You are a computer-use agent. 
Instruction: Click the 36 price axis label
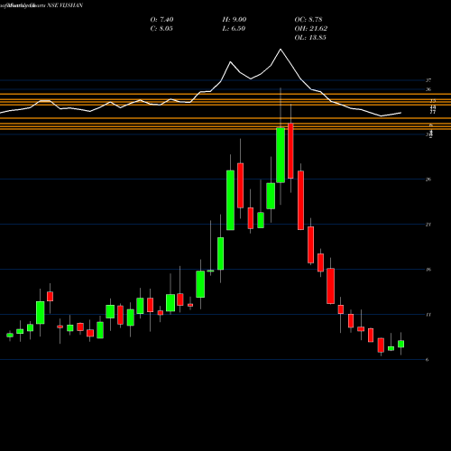point(428,89)
